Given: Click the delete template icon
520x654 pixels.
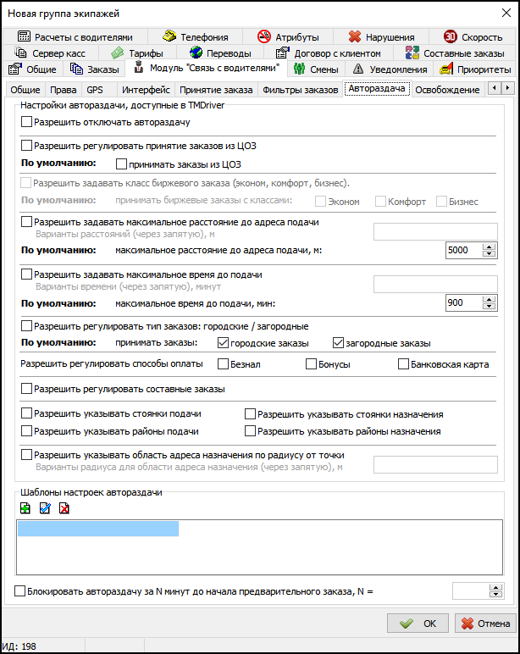Looking at the screenshot, I should (x=64, y=507).
